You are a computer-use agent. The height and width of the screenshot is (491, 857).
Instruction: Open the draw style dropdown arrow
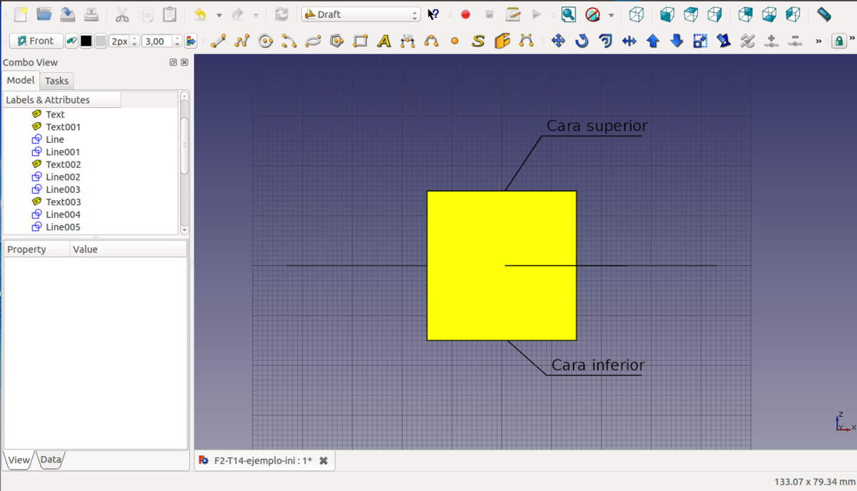click(611, 15)
